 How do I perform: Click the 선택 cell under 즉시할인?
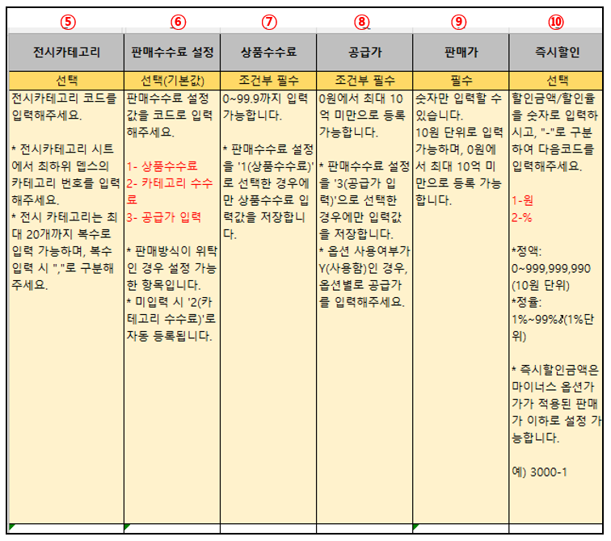(x=556, y=80)
